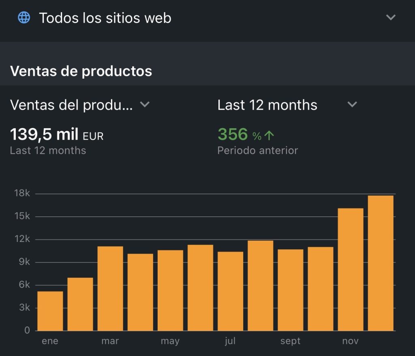Tap the November (nov) sales bar
The width and height of the screenshot is (415, 356).
[x=351, y=270]
